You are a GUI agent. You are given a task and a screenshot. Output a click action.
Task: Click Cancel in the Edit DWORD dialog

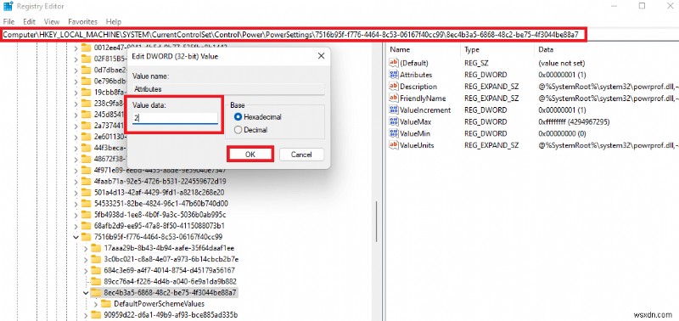(x=301, y=155)
